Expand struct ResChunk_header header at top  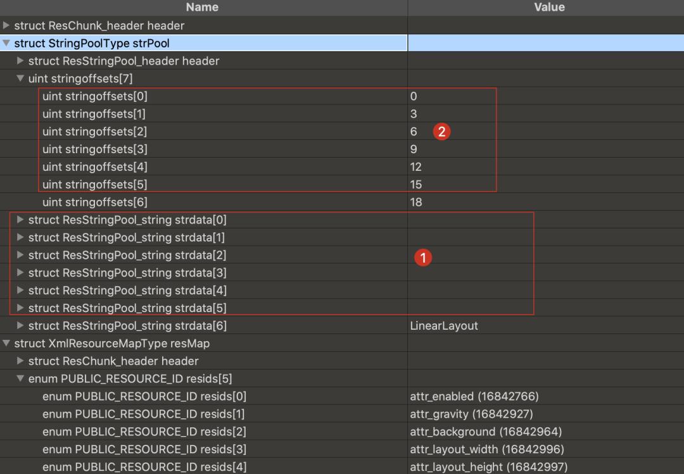[6, 26]
